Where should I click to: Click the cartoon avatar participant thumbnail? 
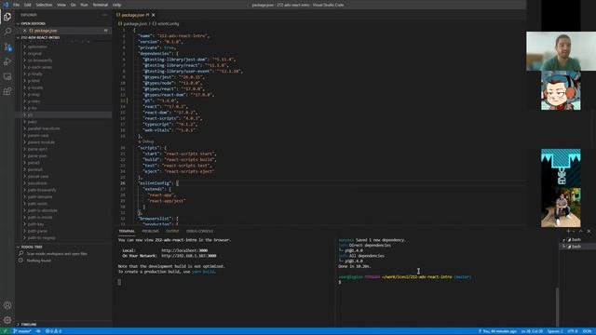561,91
